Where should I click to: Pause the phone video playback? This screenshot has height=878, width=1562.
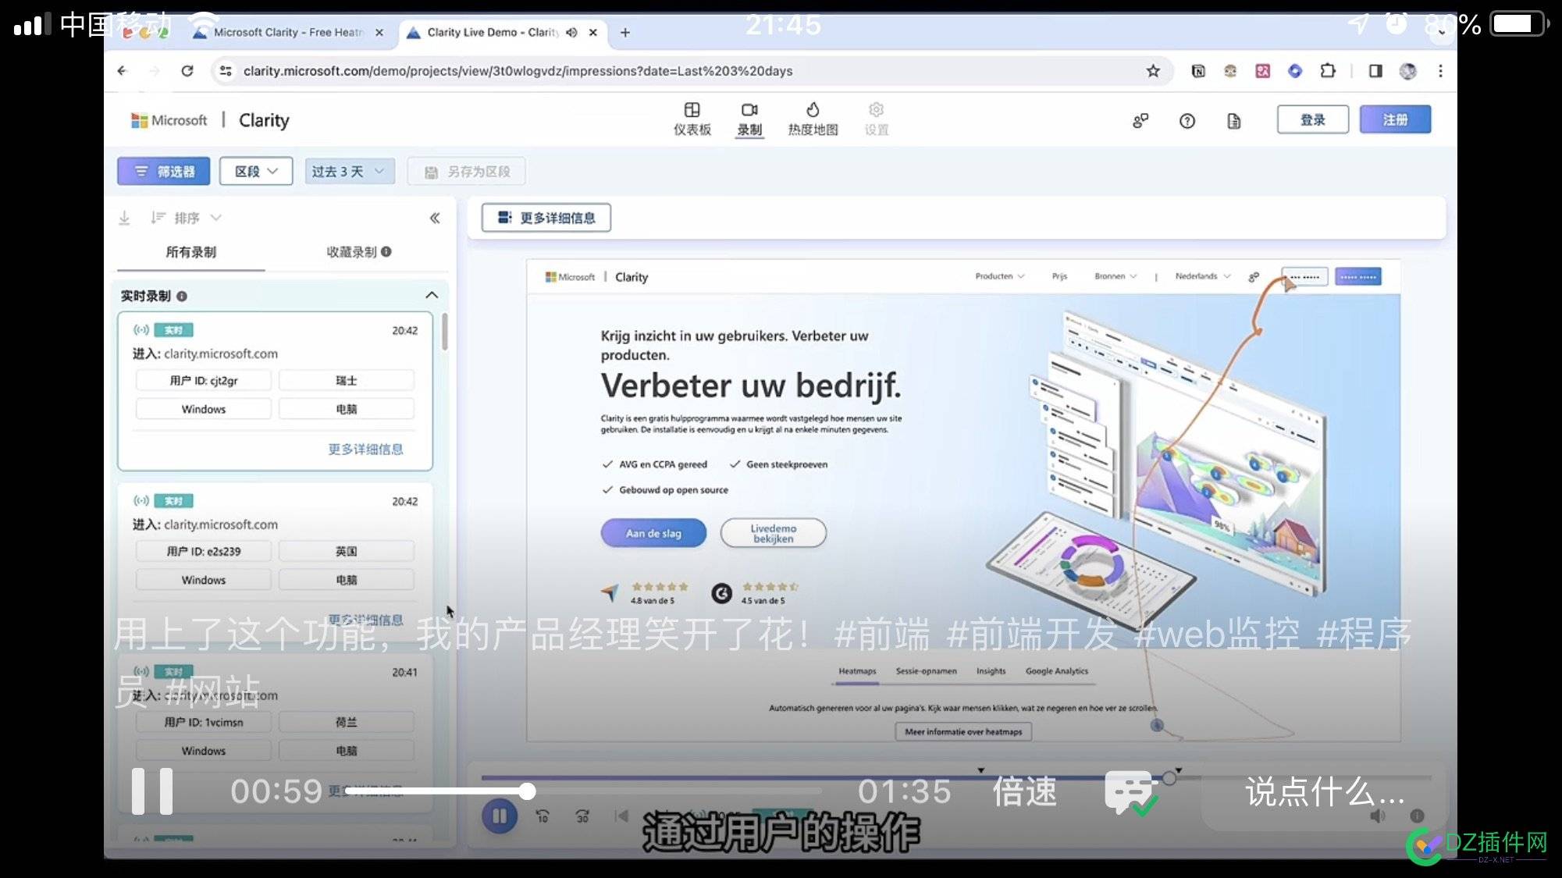(x=152, y=791)
